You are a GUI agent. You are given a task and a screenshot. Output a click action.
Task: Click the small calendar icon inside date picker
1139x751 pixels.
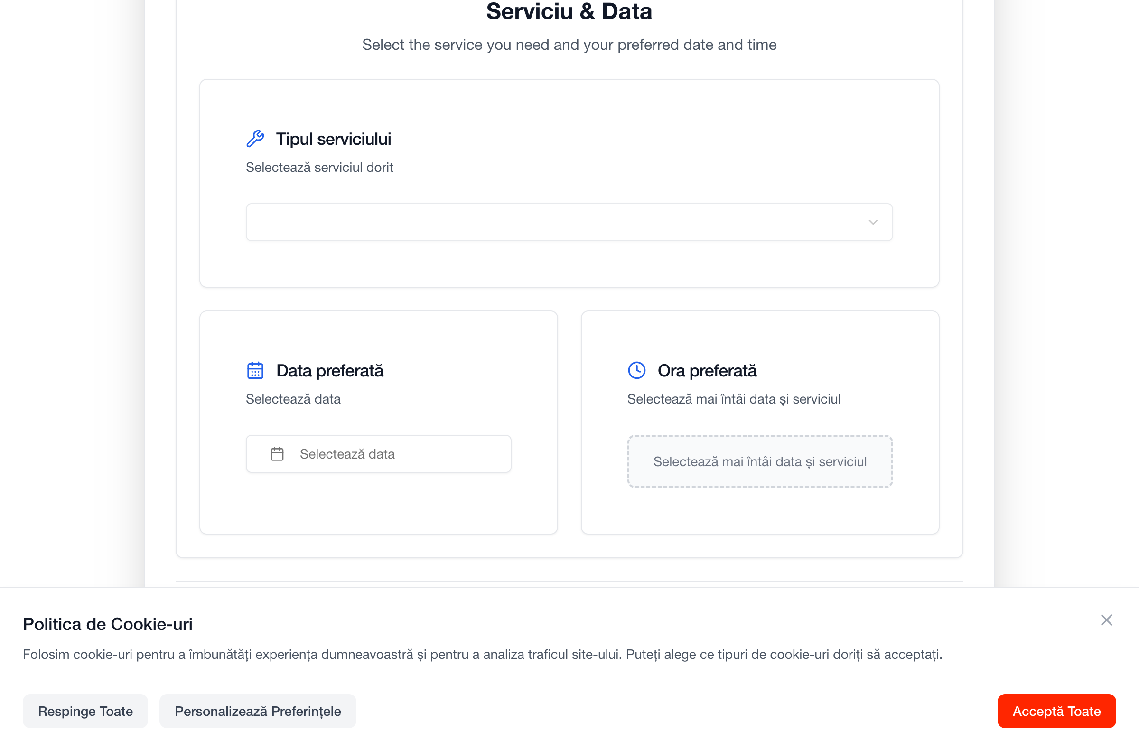point(277,454)
